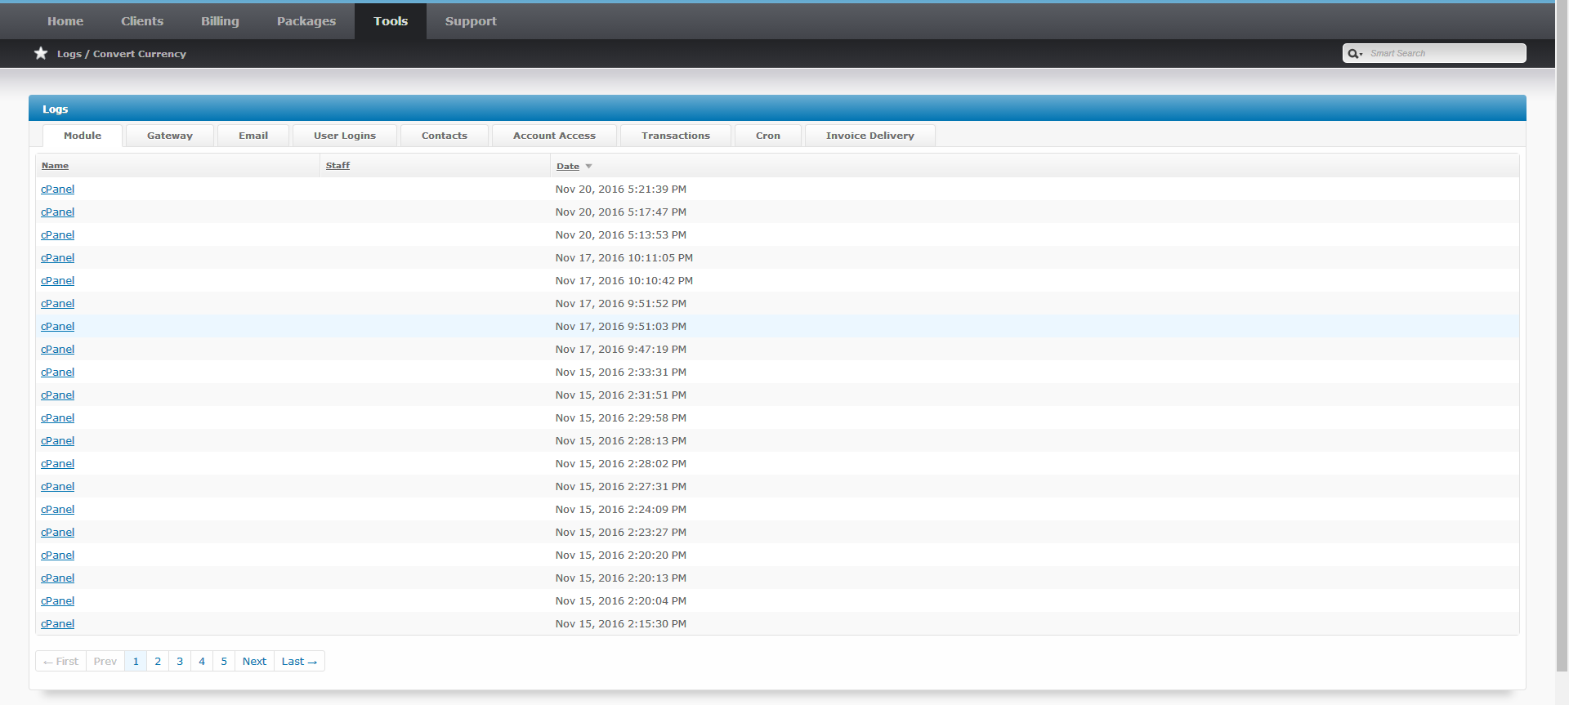Select date text Nov 20, 2016 5:21:39 PM
This screenshot has width=1569, height=705.
click(x=621, y=190)
